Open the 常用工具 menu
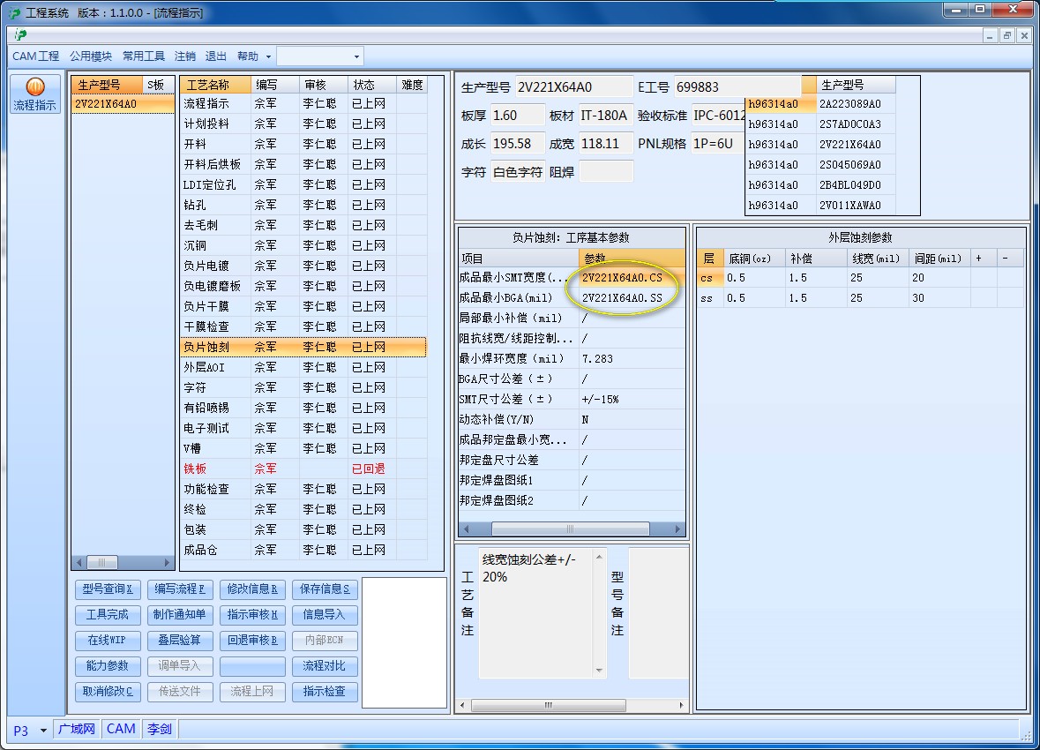Image resolution: width=1040 pixels, height=750 pixels. tap(143, 56)
